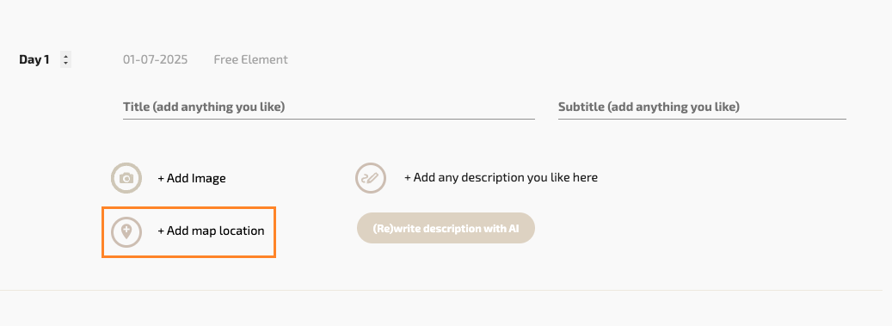892x326 pixels.
Task: Click the plus sign before Add map location
Action: point(161,231)
